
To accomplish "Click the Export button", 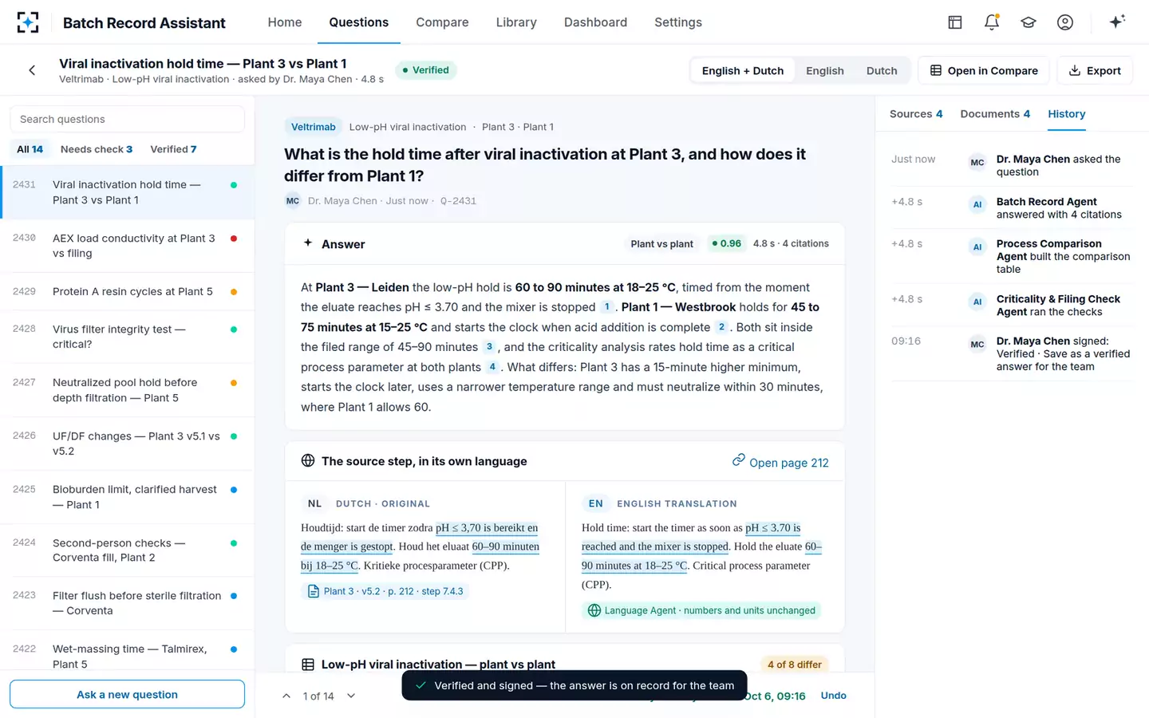I will [x=1095, y=70].
